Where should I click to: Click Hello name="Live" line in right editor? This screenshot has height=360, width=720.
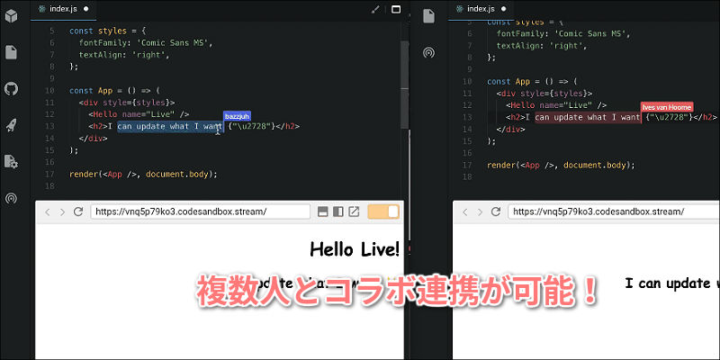click(556, 105)
